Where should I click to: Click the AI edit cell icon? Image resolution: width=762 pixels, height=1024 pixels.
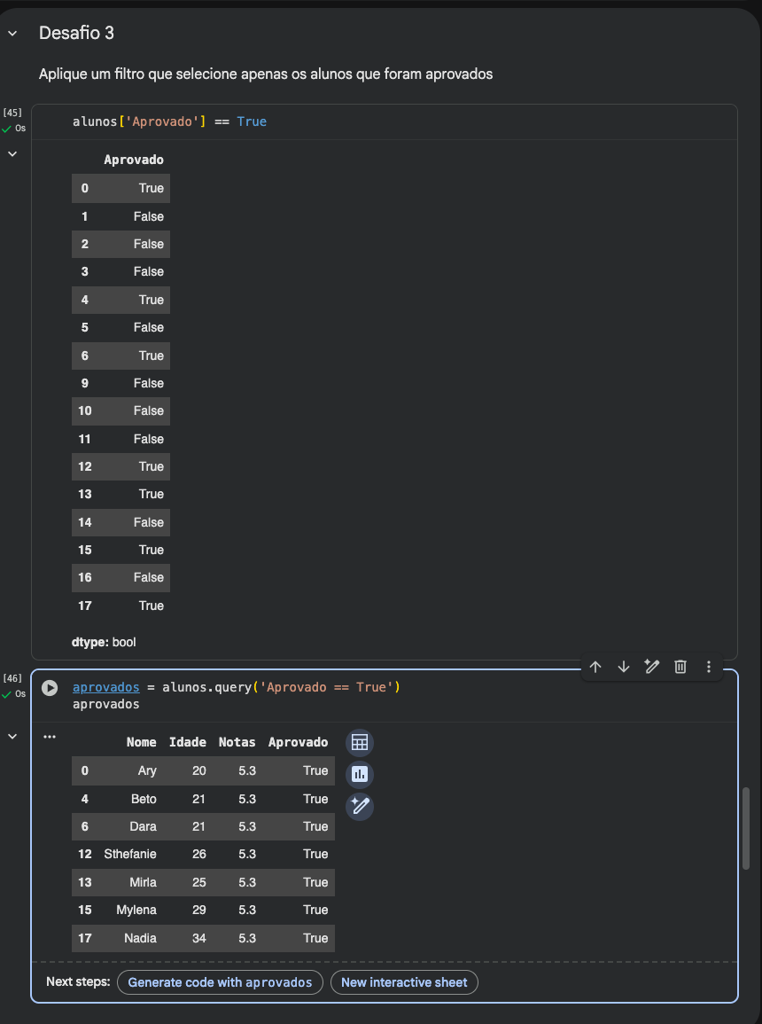[652, 667]
